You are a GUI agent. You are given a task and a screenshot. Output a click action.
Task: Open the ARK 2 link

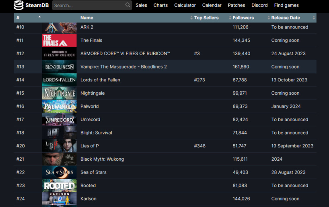86,27
